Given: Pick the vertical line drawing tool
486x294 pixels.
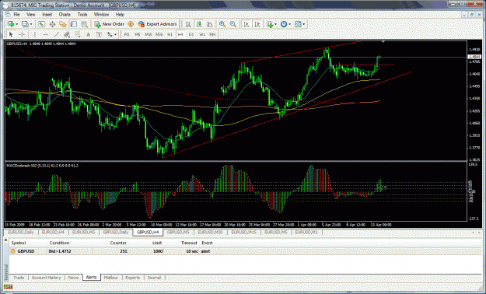Looking at the screenshot, I should [x=35, y=34].
